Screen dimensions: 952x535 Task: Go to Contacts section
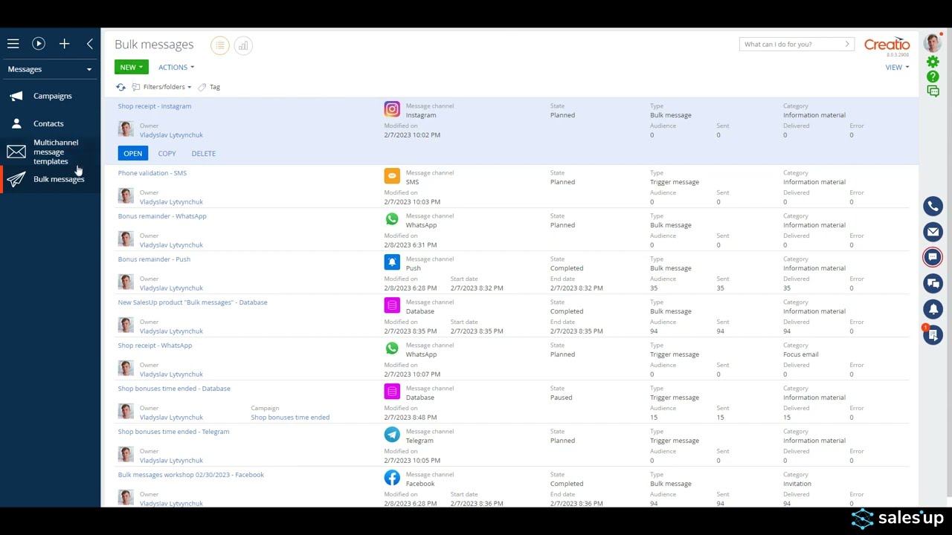pyautogui.click(x=50, y=123)
